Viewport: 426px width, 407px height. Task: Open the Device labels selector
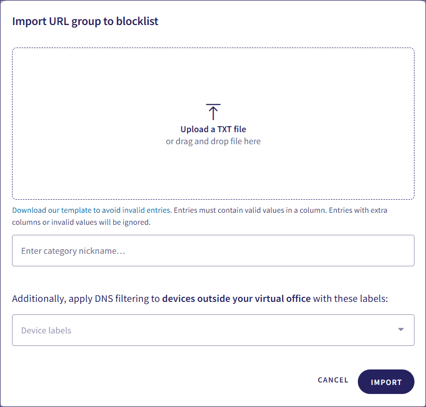point(213,330)
